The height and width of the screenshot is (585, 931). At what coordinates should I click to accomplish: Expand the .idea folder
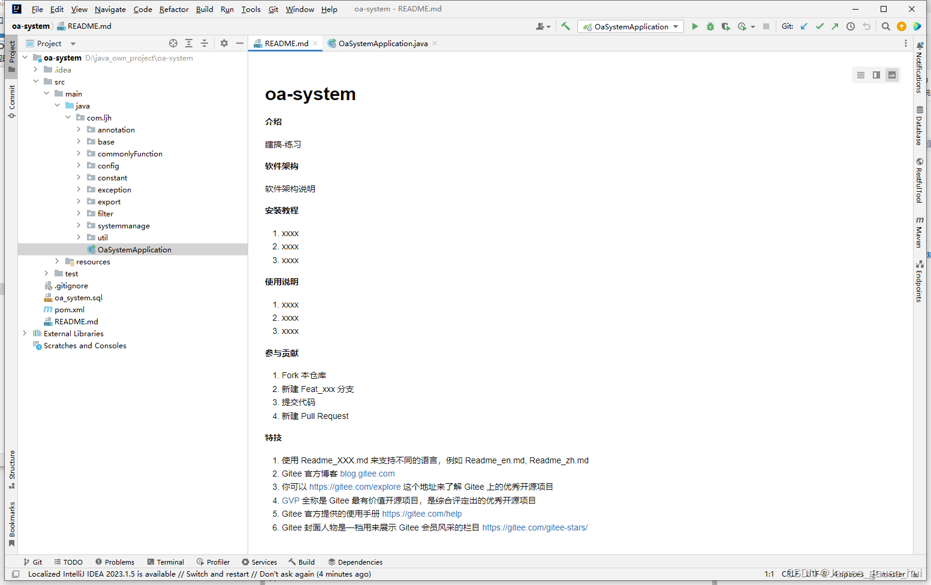(x=35, y=70)
